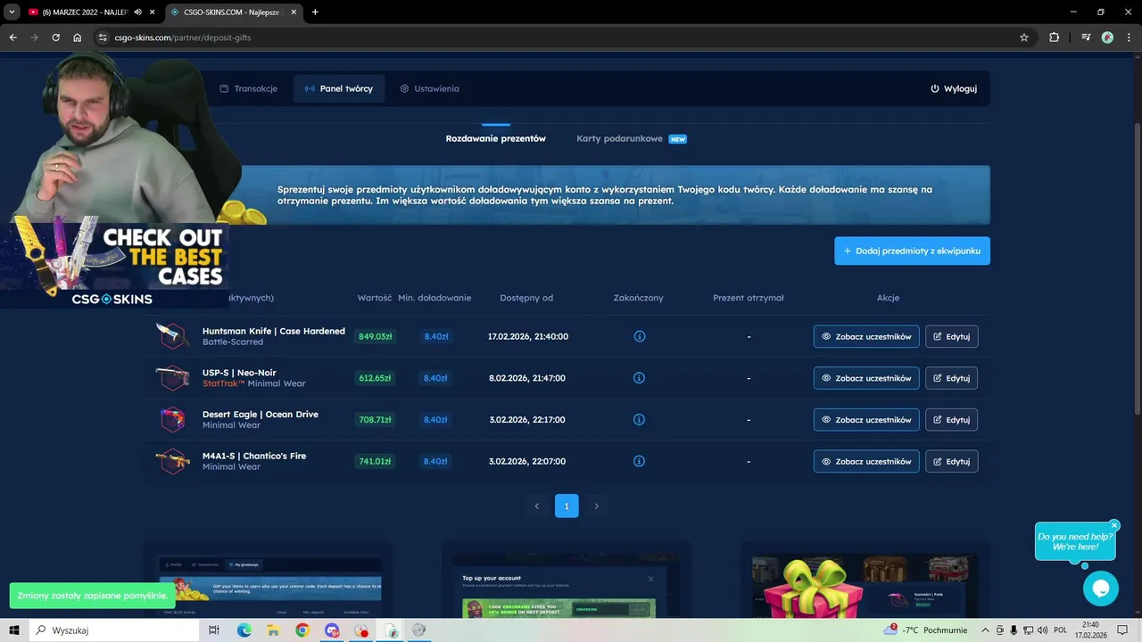Open File Explorer from the taskbar
This screenshot has height=642, width=1142.
pos(273,630)
